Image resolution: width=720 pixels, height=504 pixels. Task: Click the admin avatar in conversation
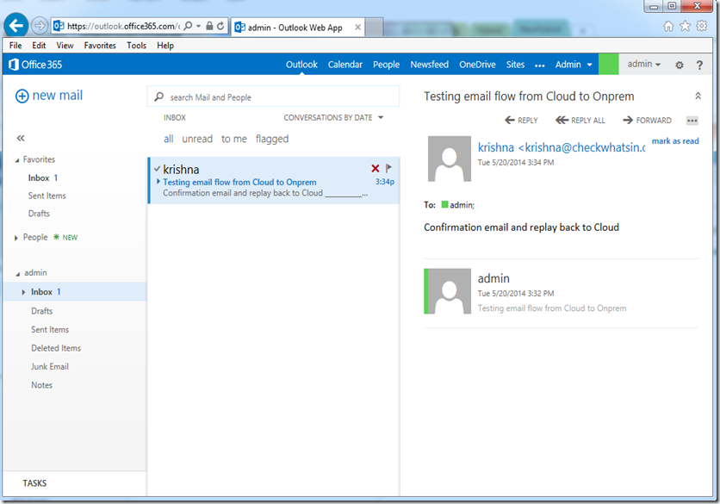tap(449, 291)
